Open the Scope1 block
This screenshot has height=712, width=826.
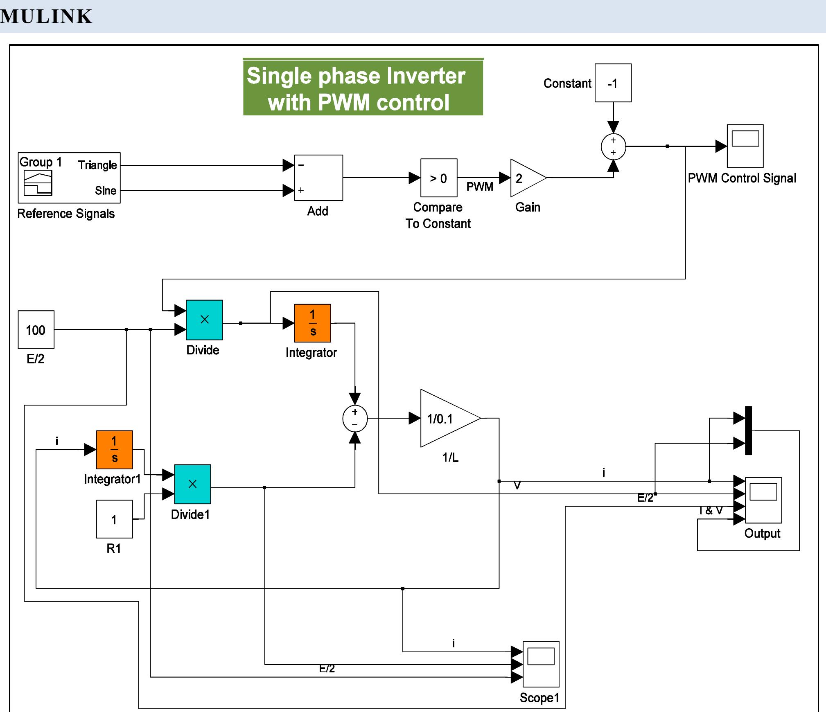[541, 664]
